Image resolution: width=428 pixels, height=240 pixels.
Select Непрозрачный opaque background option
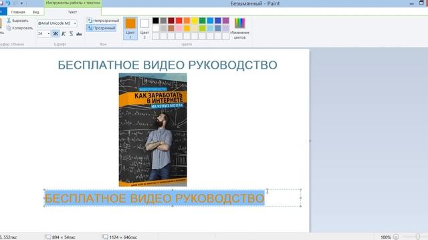pyautogui.click(x=103, y=21)
